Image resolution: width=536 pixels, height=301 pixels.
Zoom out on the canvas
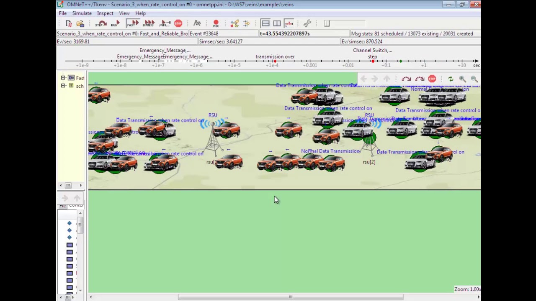tap(474, 79)
